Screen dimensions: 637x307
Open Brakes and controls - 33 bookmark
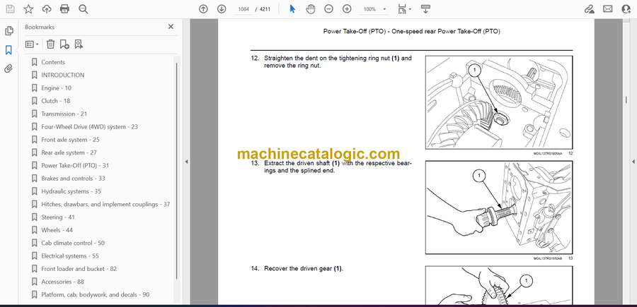pyautogui.click(x=73, y=179)
